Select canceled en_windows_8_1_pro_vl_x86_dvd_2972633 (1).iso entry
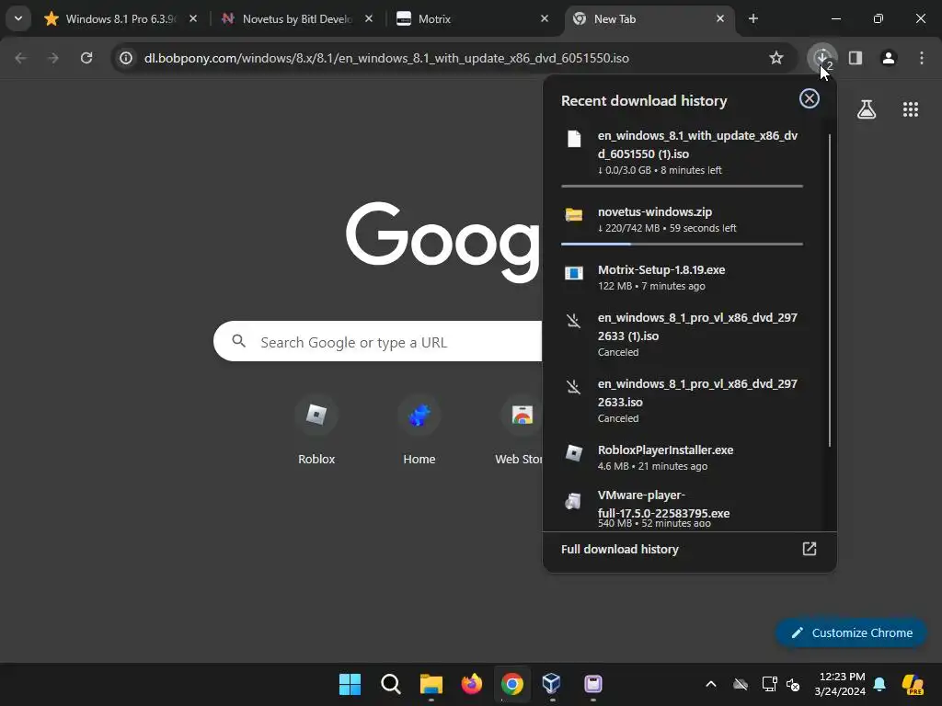Screen dimensions: 942x706 click(x=682, y=335)
